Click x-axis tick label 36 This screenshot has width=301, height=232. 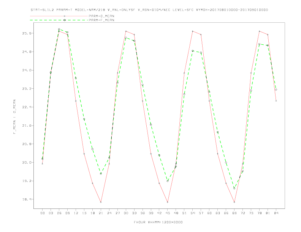143,213
